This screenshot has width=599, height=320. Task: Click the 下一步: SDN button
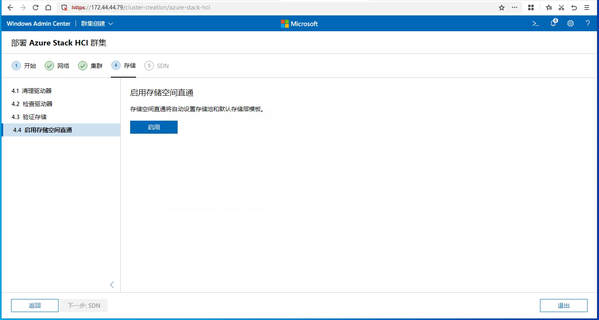[x=84, y=305]
